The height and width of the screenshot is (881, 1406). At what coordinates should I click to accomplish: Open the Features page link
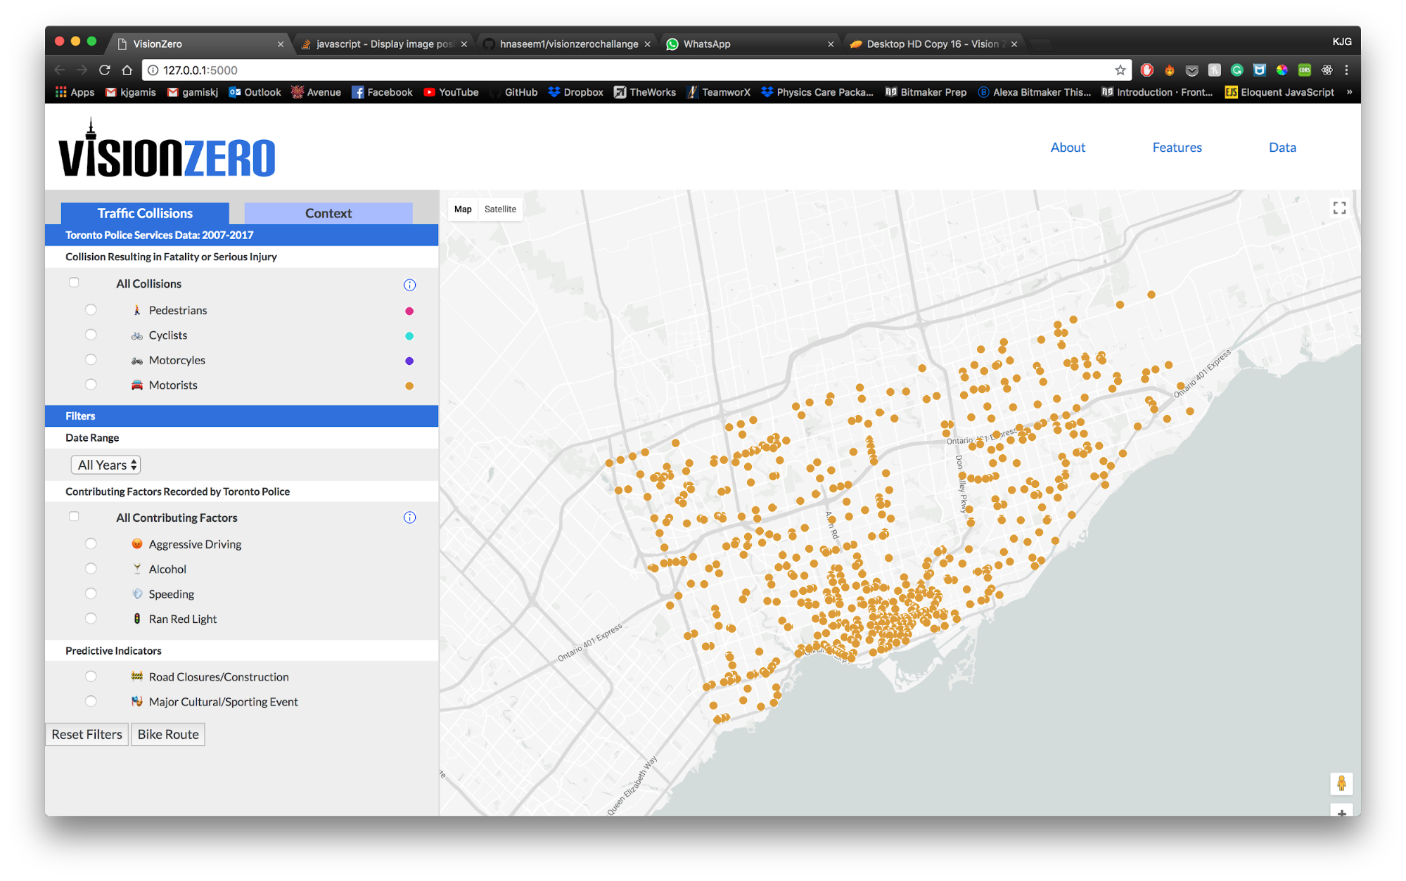pos(1177,147)
